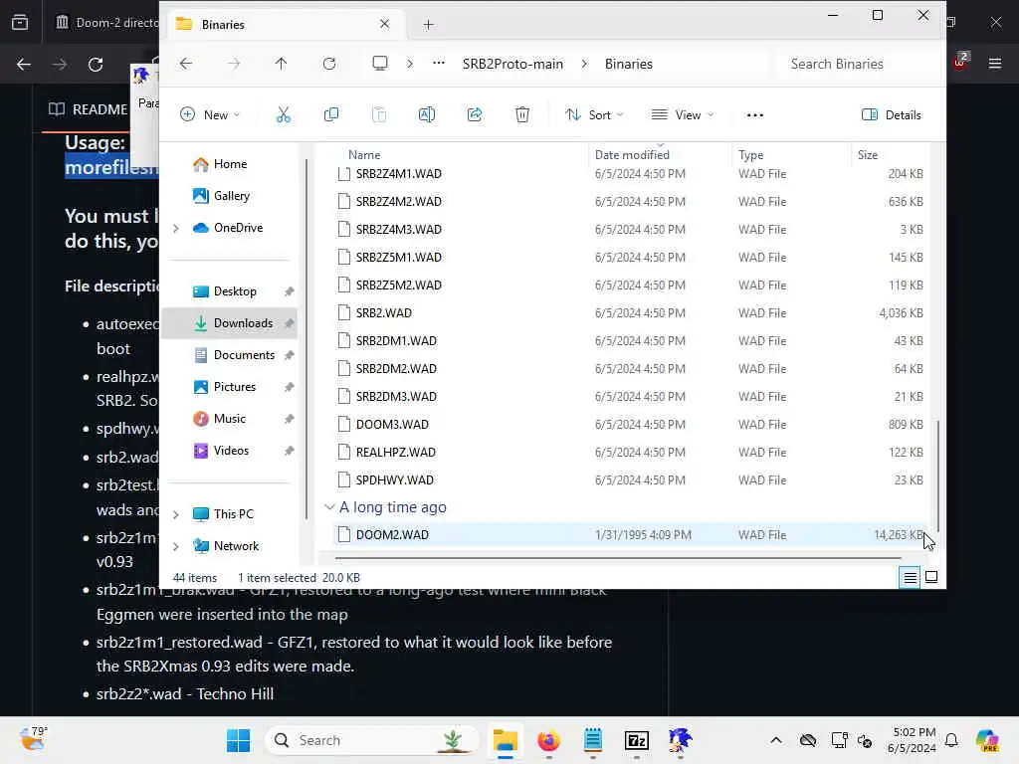Viewport: 1019px width, 764px height.
Task: Open Firefox from taskbar
Action: [x=549, y=740]
